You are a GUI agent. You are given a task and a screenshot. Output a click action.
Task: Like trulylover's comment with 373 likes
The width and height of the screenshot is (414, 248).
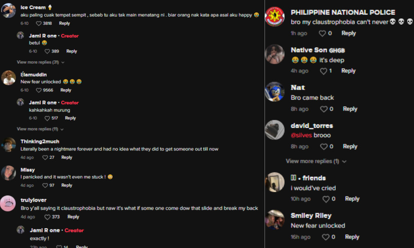[47, 217]
